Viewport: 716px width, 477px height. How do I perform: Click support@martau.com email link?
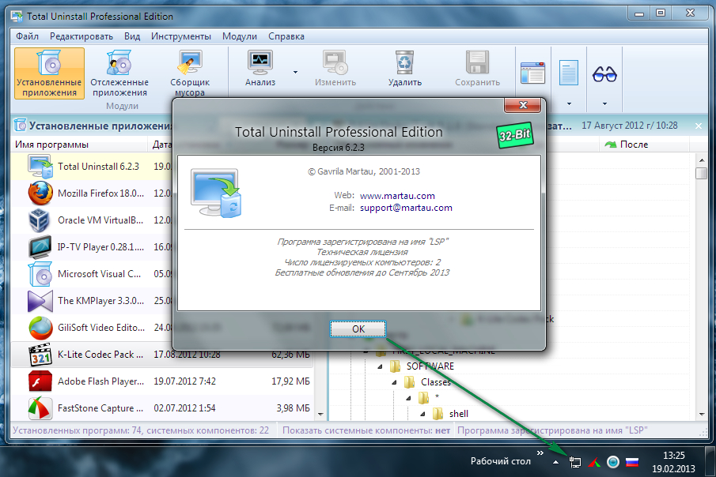(406, 208)
